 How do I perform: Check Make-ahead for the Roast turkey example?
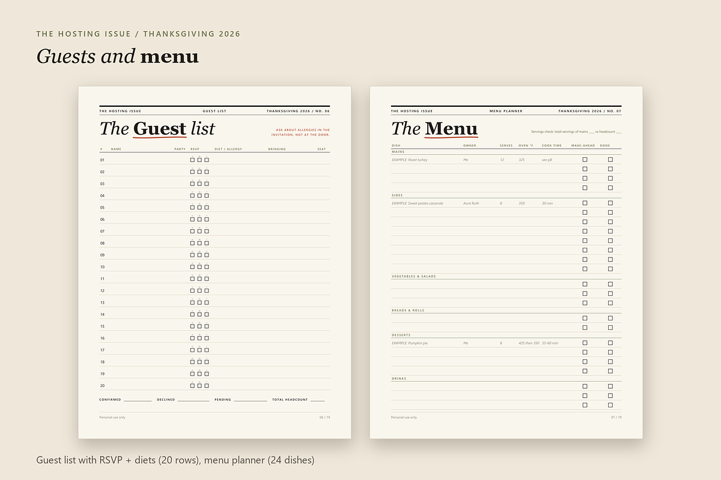585,160
